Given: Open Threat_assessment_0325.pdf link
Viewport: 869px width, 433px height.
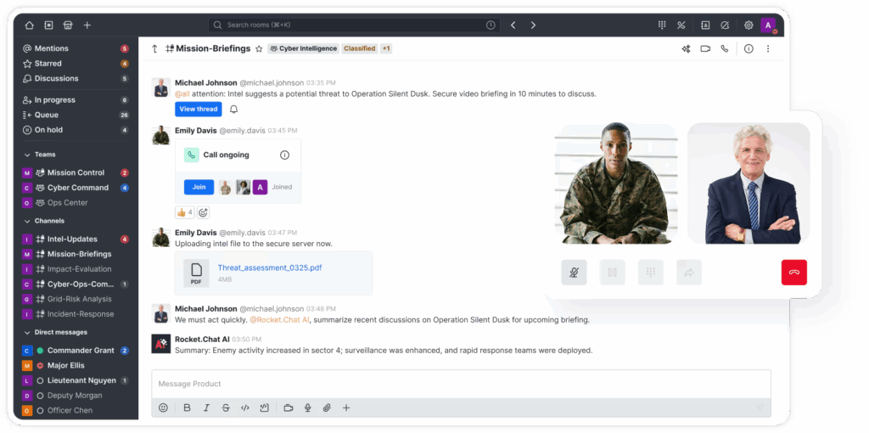Looking at the screenshot, I should click(270, 267).
